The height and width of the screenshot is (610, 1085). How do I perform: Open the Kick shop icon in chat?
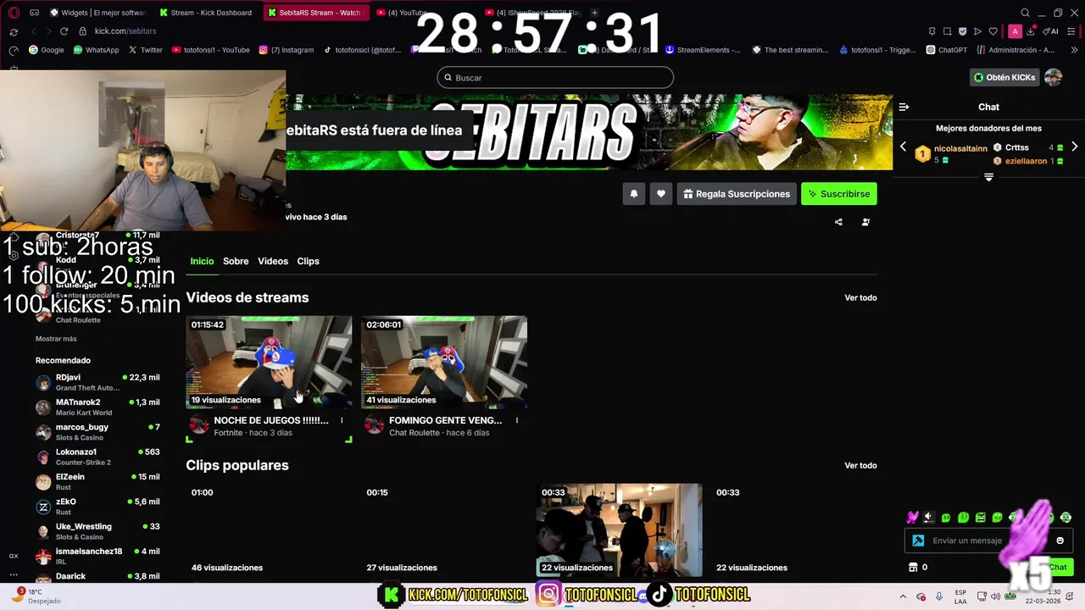point(913,568)
